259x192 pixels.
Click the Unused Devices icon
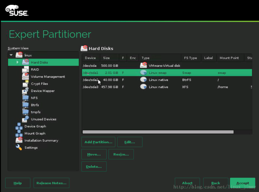(25, 119)
